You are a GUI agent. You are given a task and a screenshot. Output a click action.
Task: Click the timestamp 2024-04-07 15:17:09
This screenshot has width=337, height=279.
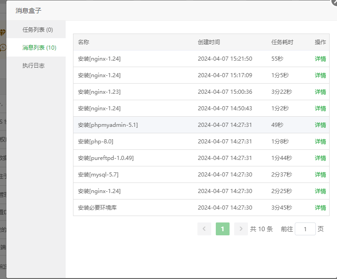(x=225, y=75)
